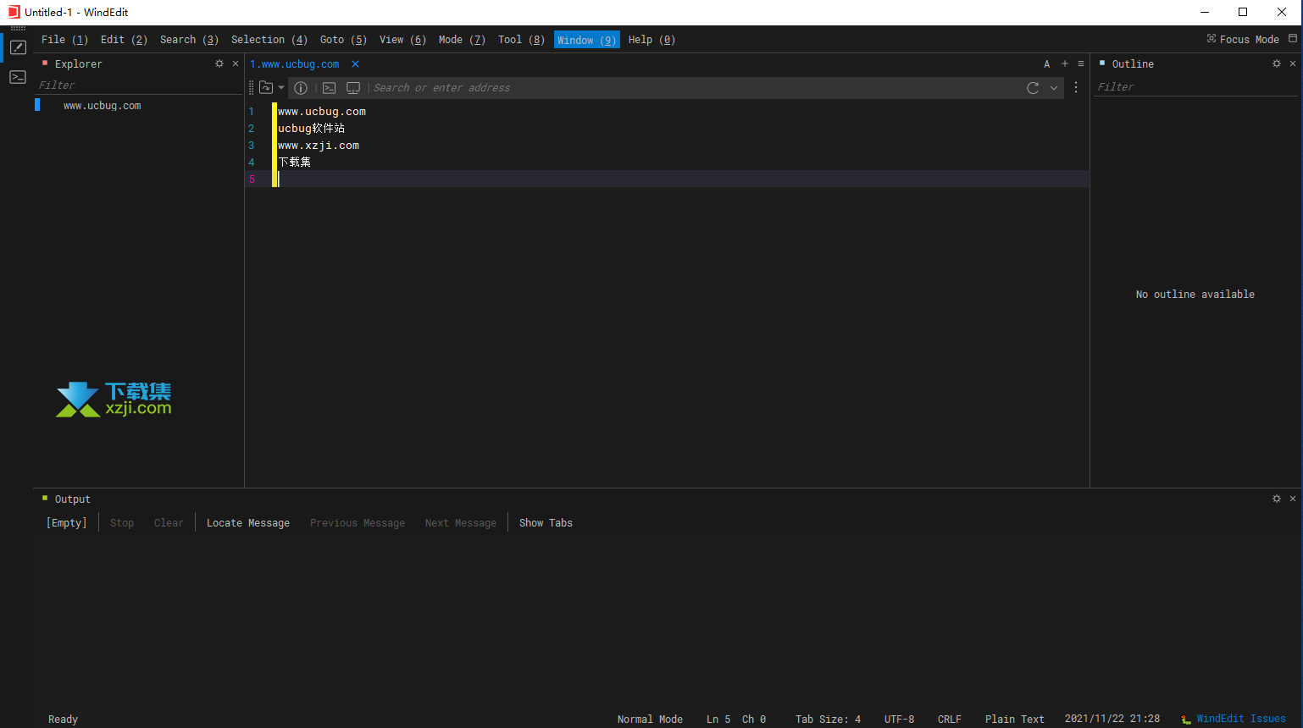Click the 'A' font icon in tab bar
Viewport: 1303px width, 728px height.
pyautogui.click(x=1047, y=64)
